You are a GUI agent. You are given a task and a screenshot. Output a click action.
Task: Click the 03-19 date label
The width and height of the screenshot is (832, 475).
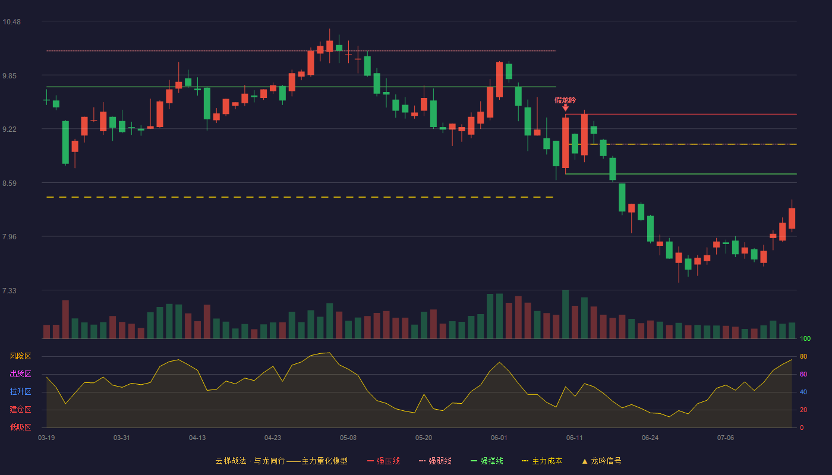coord(46,438)
